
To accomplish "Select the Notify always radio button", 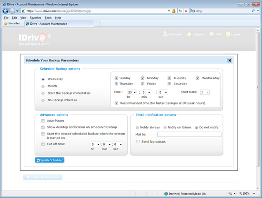I will click(x=137, y=128).
